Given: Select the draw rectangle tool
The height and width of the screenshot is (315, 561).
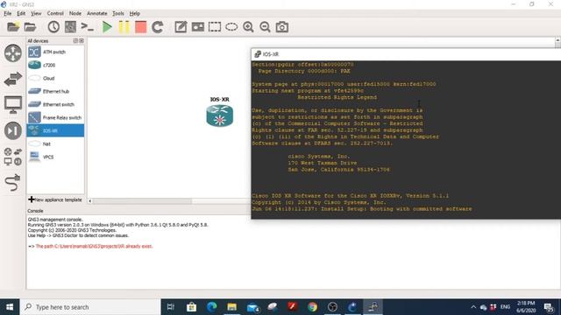Looking at the screenshot, I should pos(215,27).
